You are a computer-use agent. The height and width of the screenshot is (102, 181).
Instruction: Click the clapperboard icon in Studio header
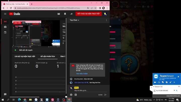tap(59, 14)
